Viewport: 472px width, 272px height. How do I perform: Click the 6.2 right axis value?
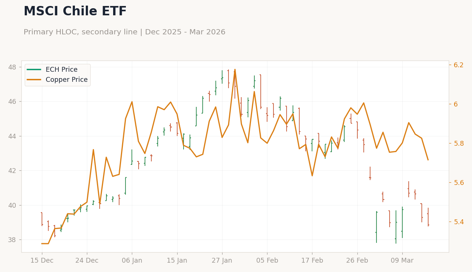tap(459, 65)
